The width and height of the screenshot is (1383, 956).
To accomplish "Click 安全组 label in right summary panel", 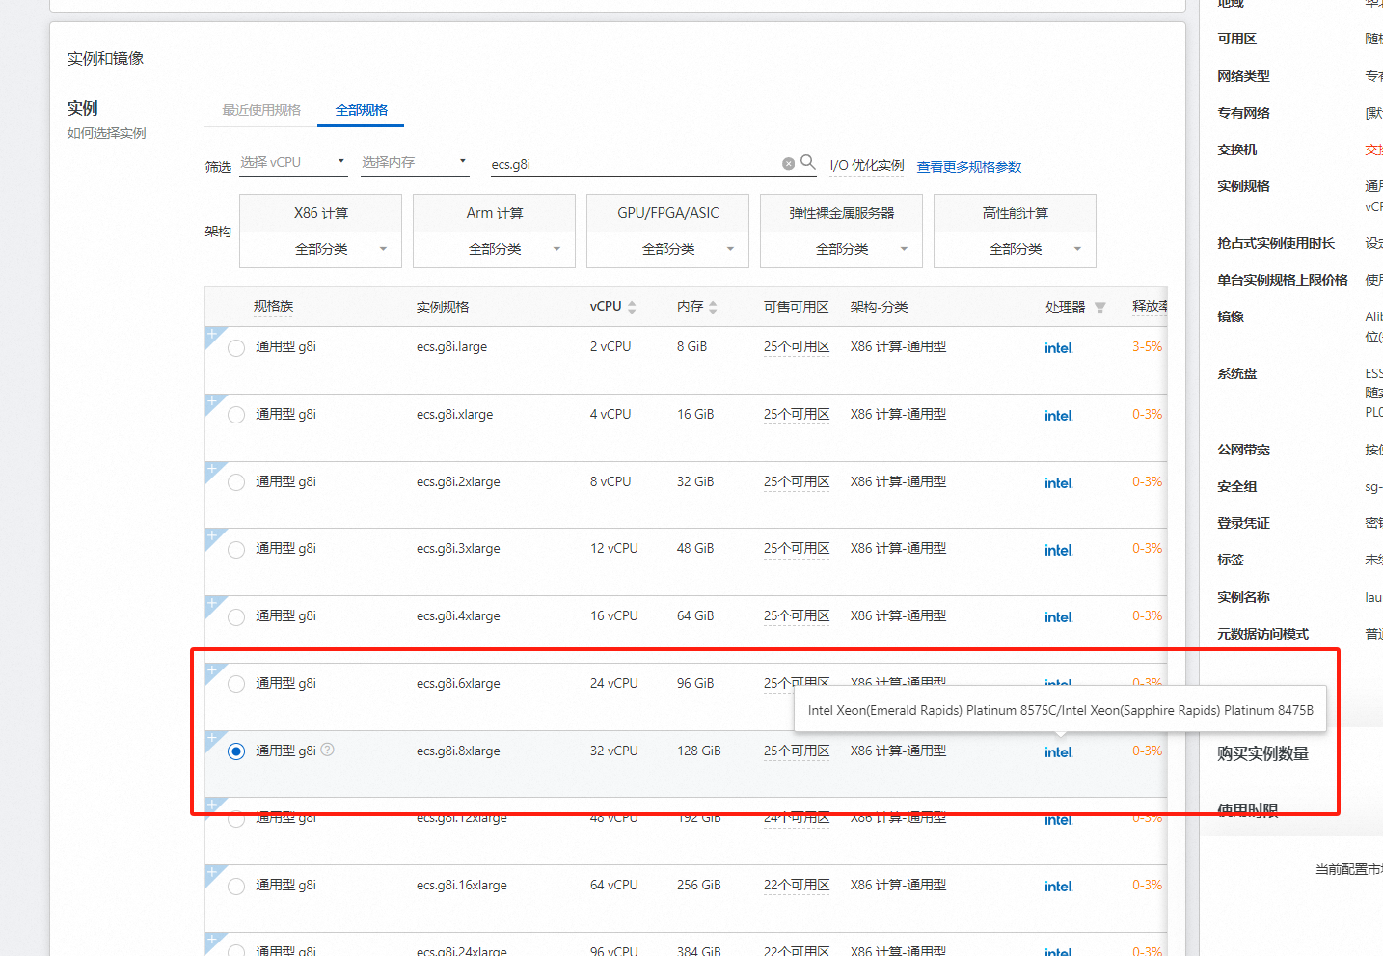I will coord(1236,486).
